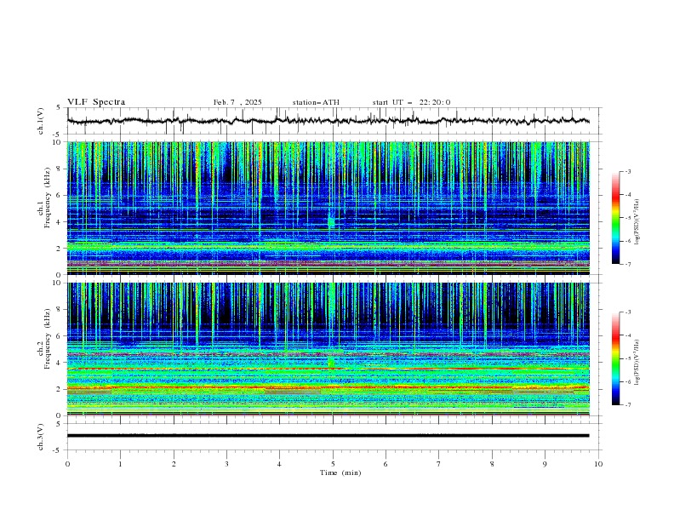Click the time axis tick label "8"
Image resolution: width=674 pixels, height=521 pixels.
tap(492, 464)
